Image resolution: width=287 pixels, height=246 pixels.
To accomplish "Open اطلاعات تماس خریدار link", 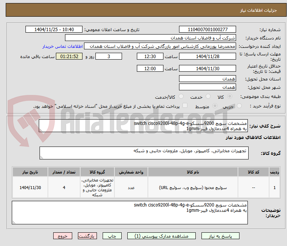I will pos(63,46).
